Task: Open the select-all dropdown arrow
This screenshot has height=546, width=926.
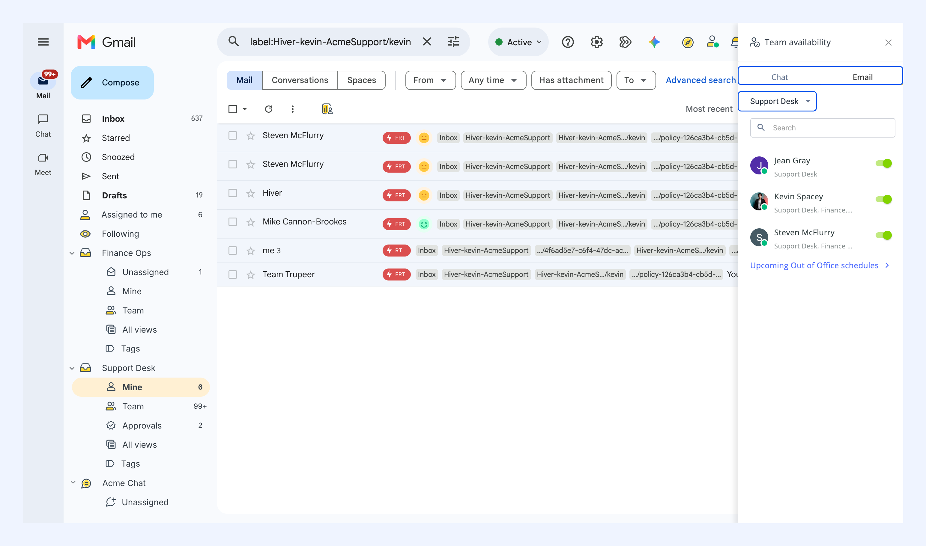Action: pos(244,109)
